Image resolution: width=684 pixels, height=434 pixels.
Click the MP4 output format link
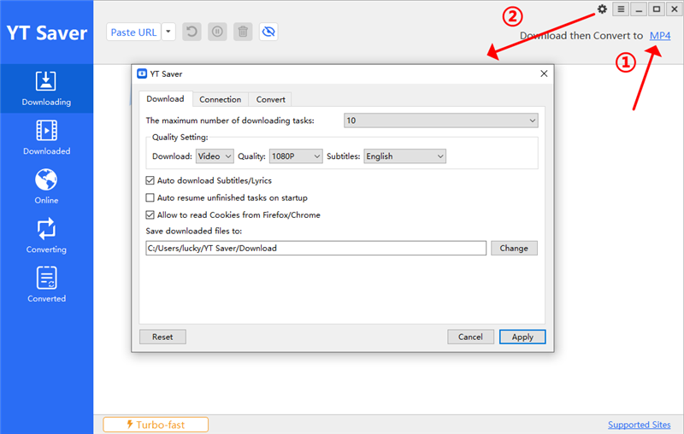click(660, 36)
